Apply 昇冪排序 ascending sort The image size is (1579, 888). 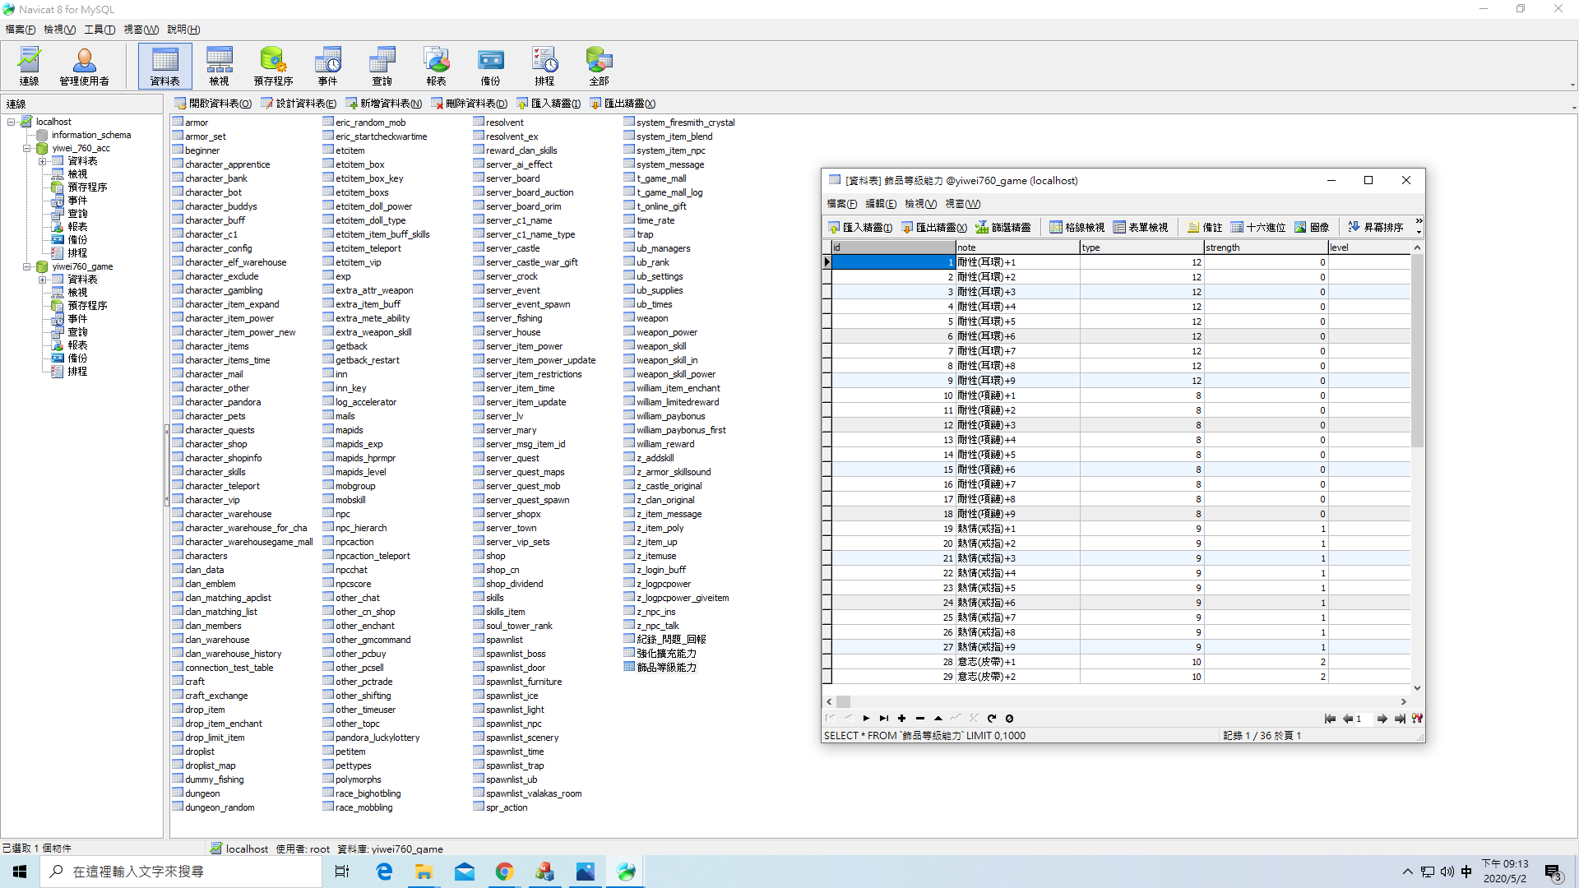coord(1376,228)
